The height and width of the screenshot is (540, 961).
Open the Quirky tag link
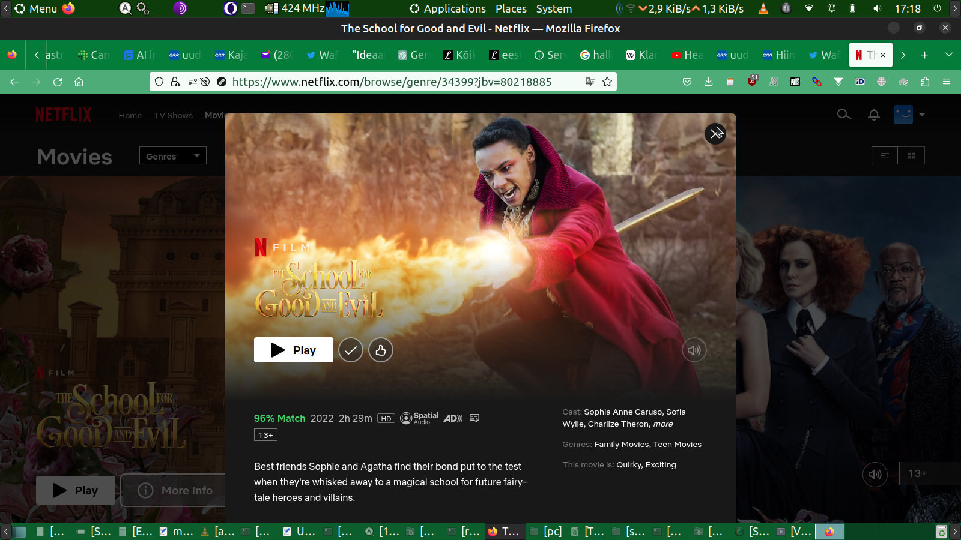629,464
